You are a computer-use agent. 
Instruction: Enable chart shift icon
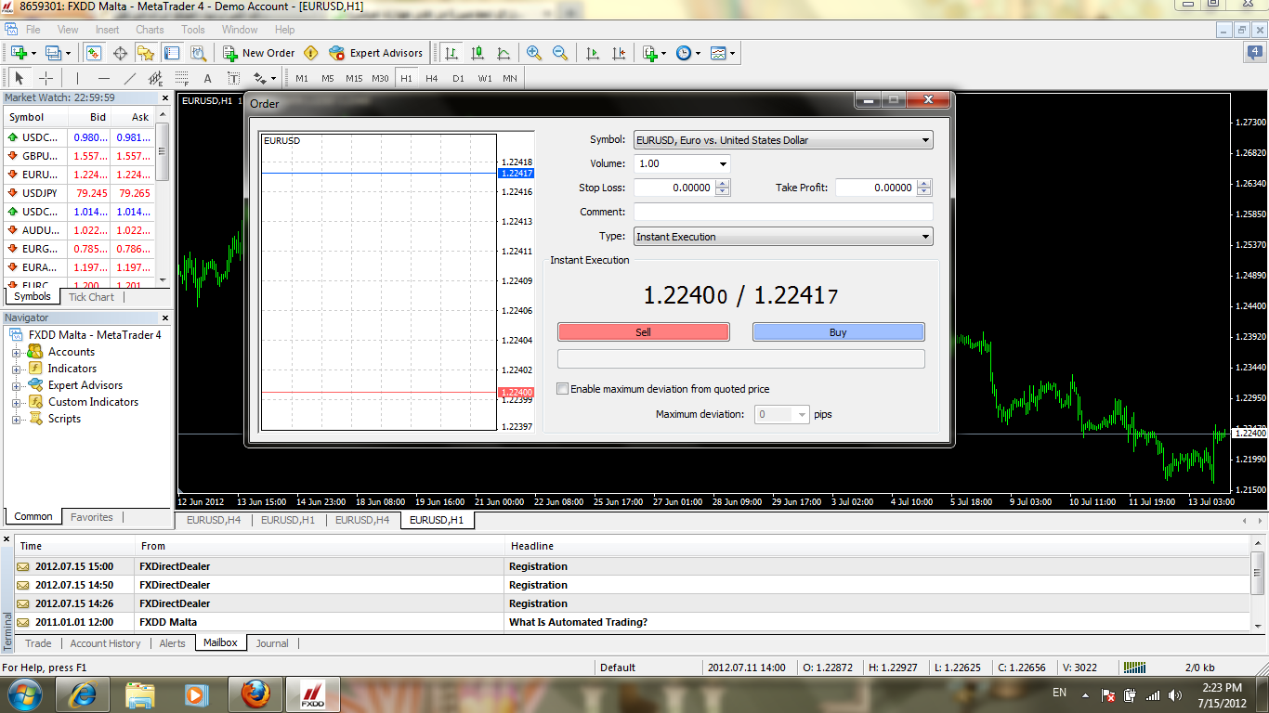click(619, 53)
